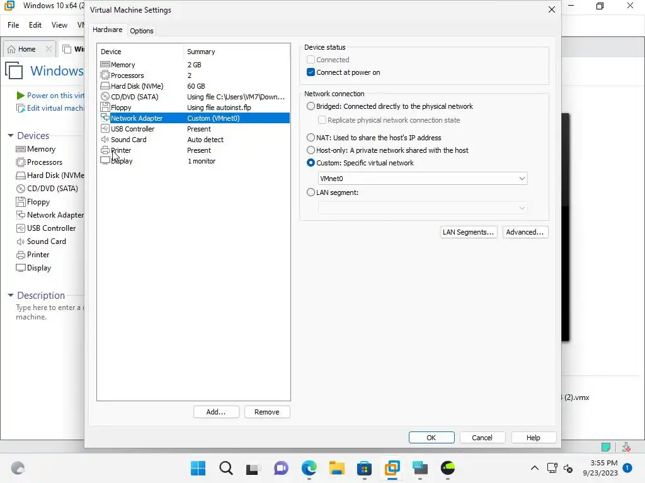Enable Connect at power on checkbox
Image resolution: width=645 pixels, height=483 pixels.
pyautogui.click(x=311, y=72)
